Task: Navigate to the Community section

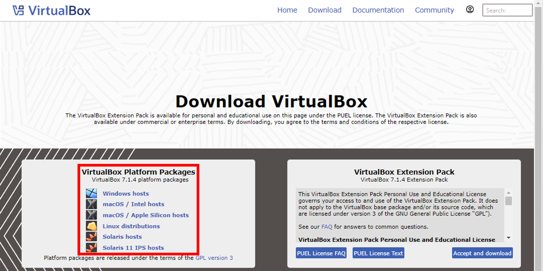Action: (434, 10)
